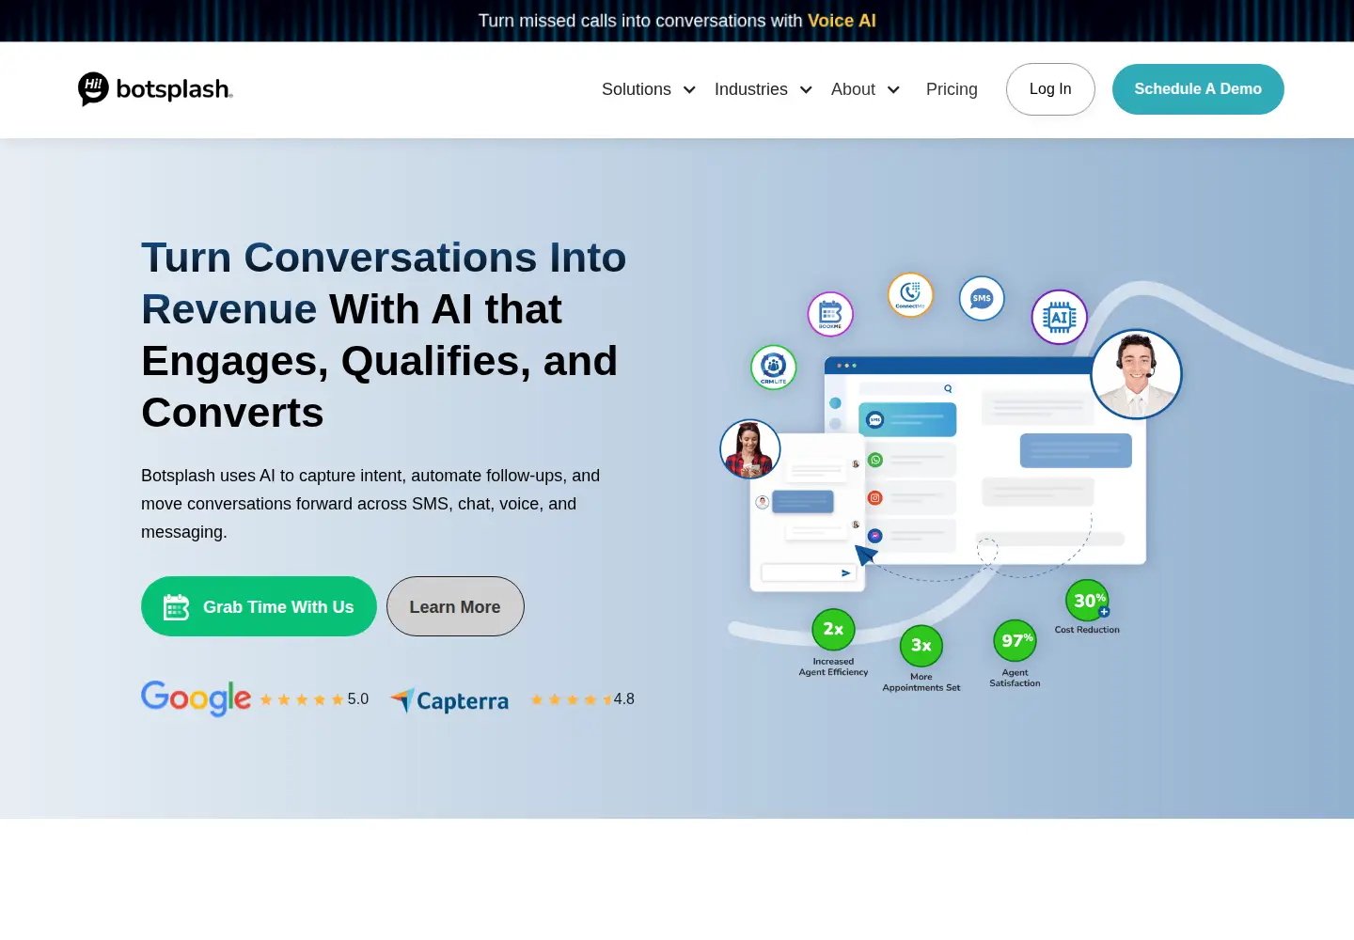Click the BookMe calendar icon in the illustration

pyautogui.click(x=830, y=314)
